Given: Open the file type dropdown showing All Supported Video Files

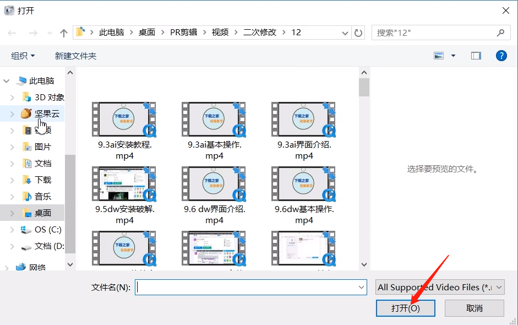Looking at the screenshot, I should [x=439, y=287].
